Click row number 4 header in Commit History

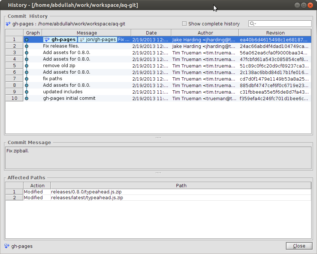(14, 59)
